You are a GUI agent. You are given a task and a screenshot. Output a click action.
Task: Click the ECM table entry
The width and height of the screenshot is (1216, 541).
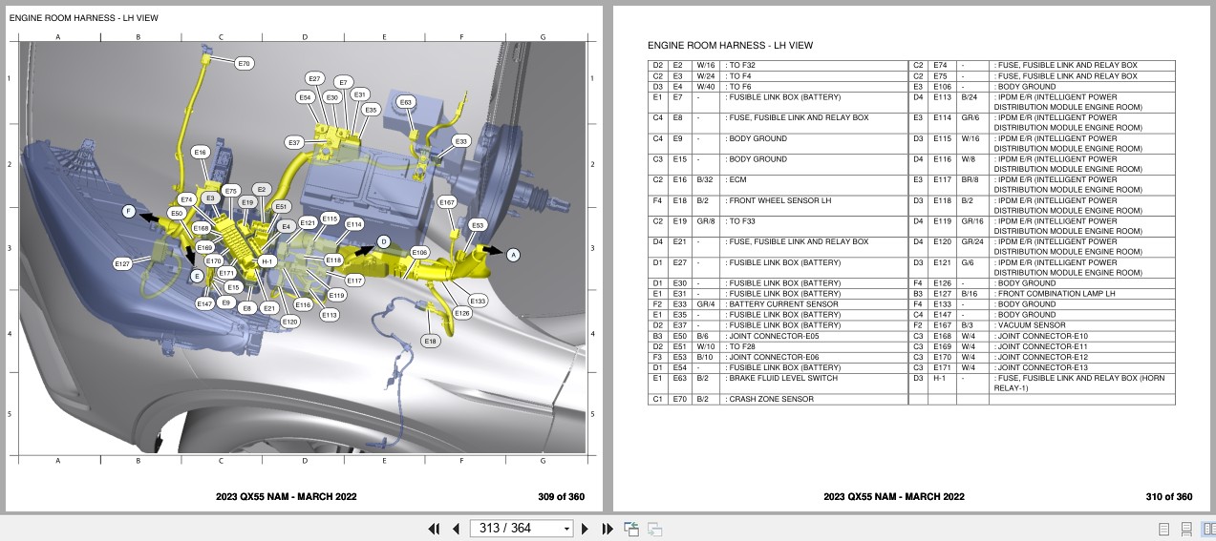click(737, 179)
